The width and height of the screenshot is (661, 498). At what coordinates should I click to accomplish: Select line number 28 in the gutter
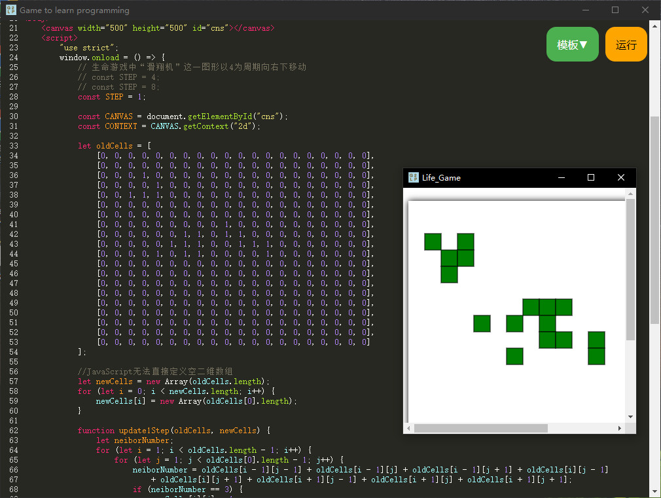click(x=13, y=96)
